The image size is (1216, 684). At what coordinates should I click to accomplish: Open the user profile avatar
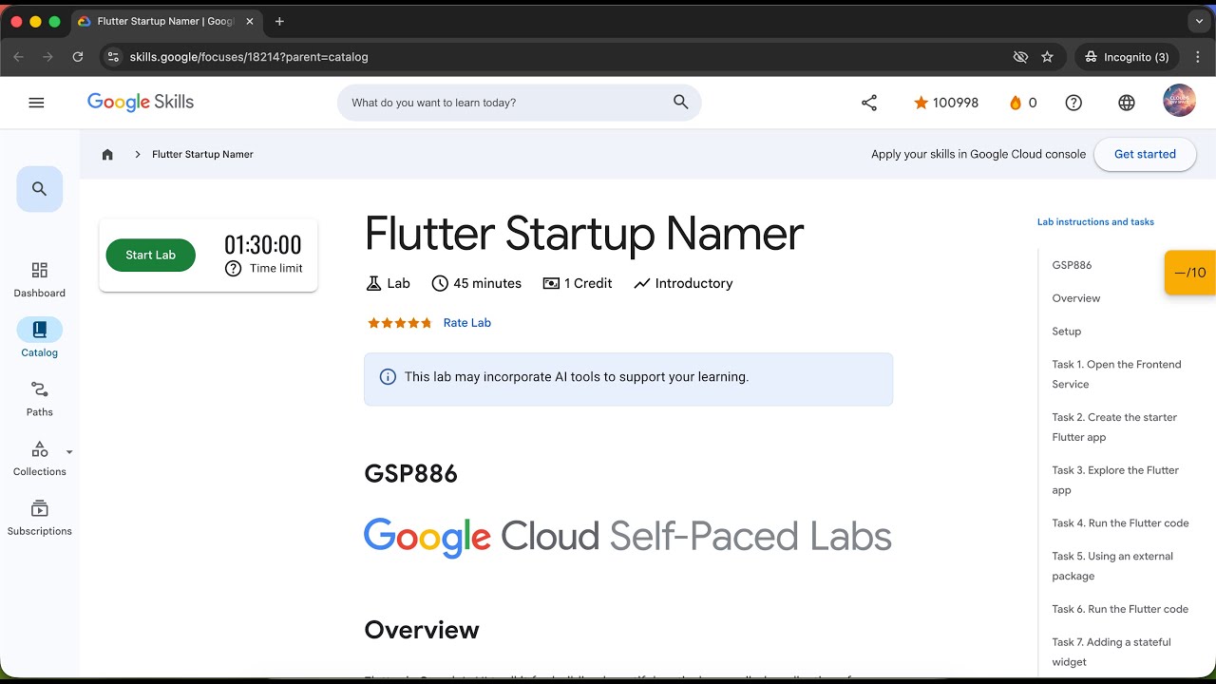(1180, 102)
